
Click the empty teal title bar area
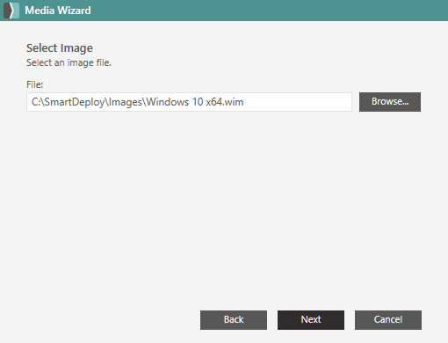click(x=264, y=11)
